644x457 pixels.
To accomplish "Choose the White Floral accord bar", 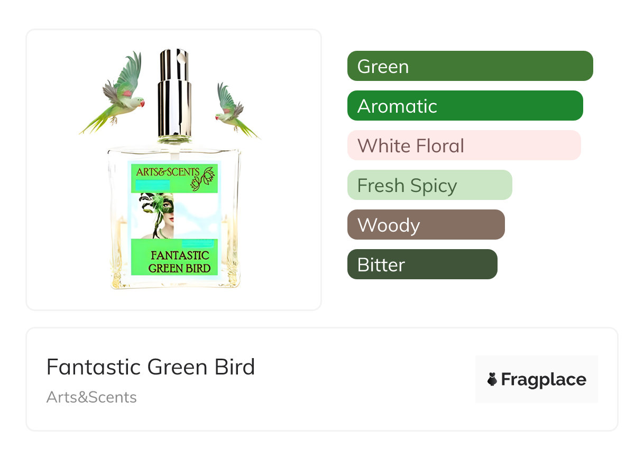I will coord(464,145).
